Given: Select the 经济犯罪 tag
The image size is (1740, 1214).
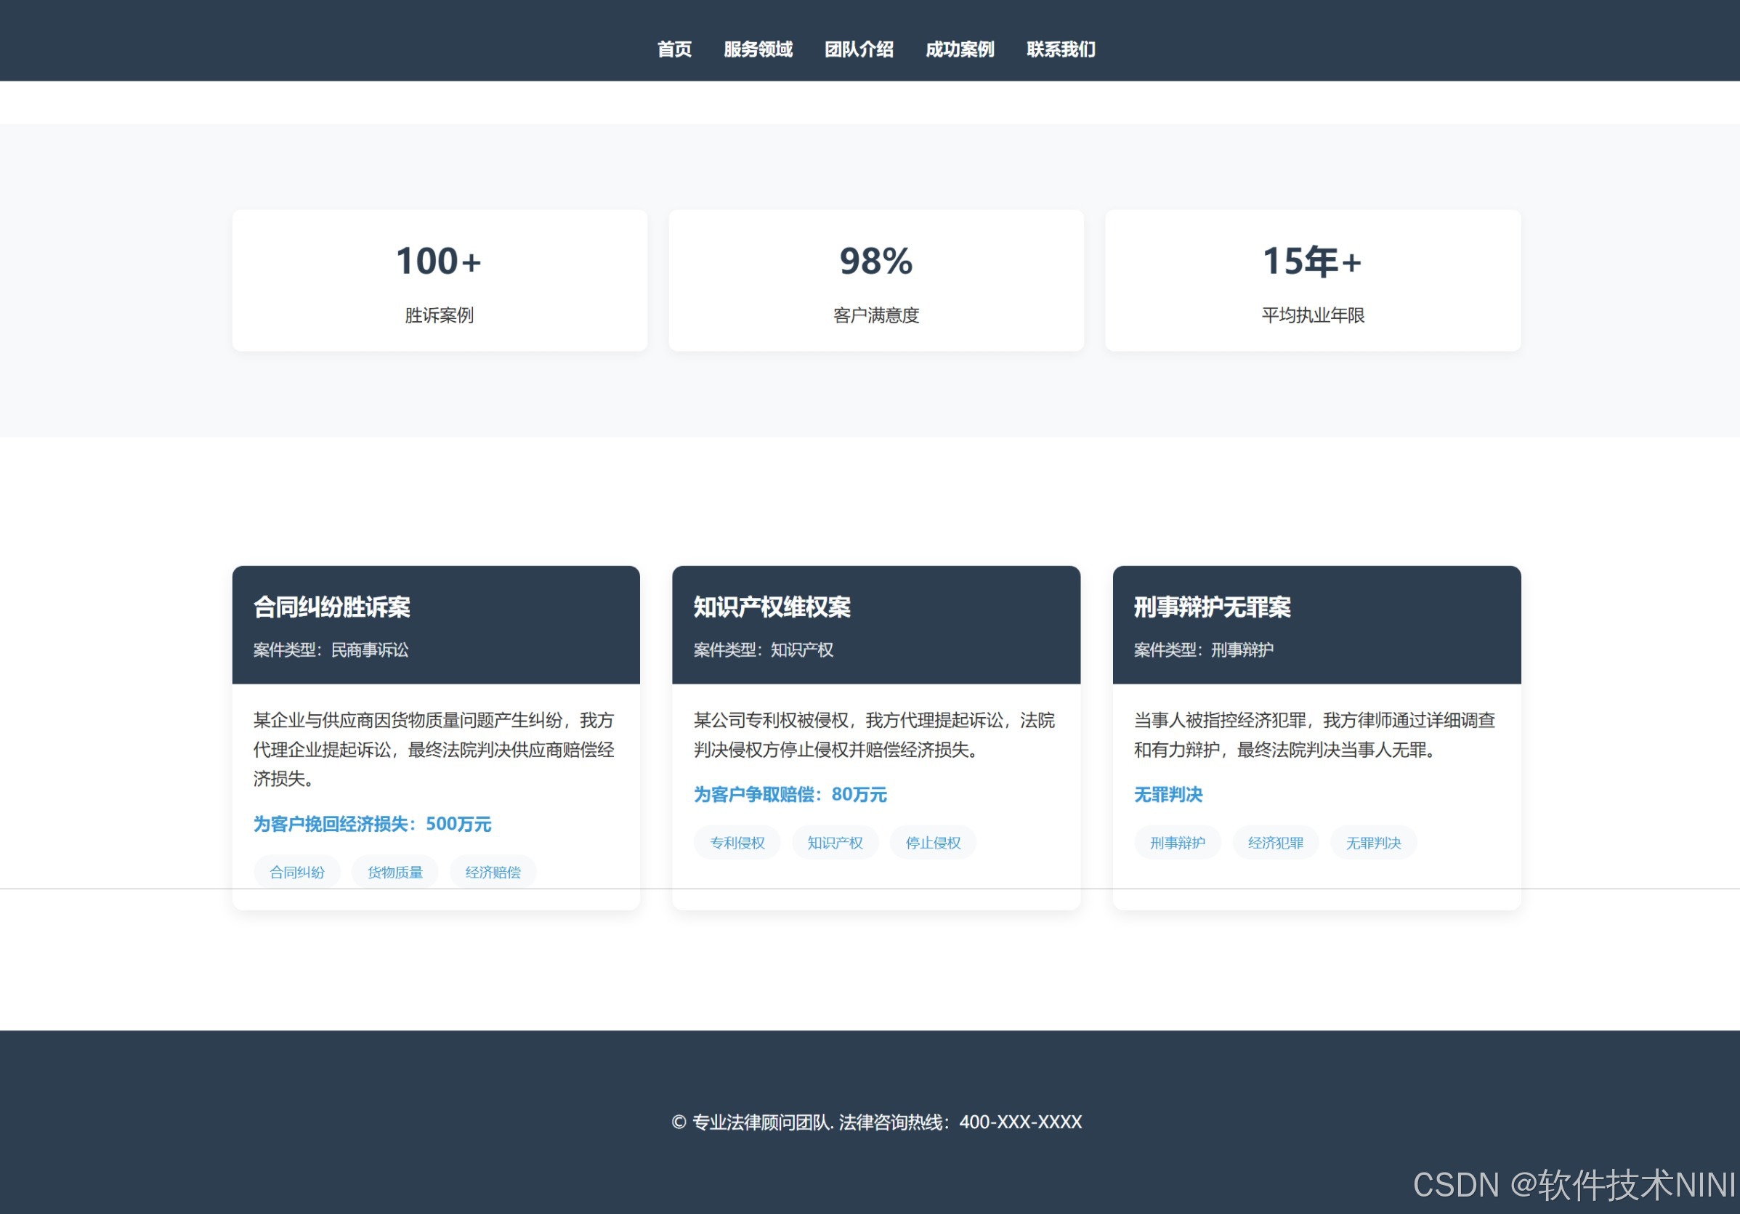Looking at the screenshot, I should tap(1276, 843).
